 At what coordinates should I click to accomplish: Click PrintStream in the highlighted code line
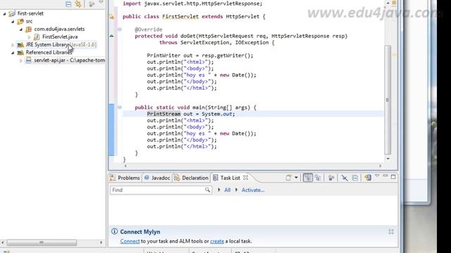click(163, 114)
